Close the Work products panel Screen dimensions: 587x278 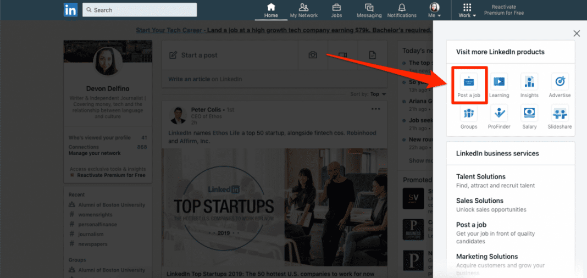pyautogui.click(x=577, y=34)
